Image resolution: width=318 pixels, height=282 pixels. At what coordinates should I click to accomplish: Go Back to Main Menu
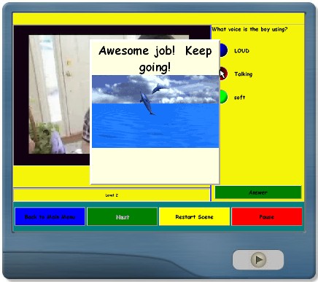click(x=50, y=216)
